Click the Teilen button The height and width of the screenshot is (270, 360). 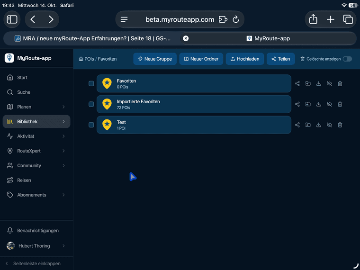point(280,59)
